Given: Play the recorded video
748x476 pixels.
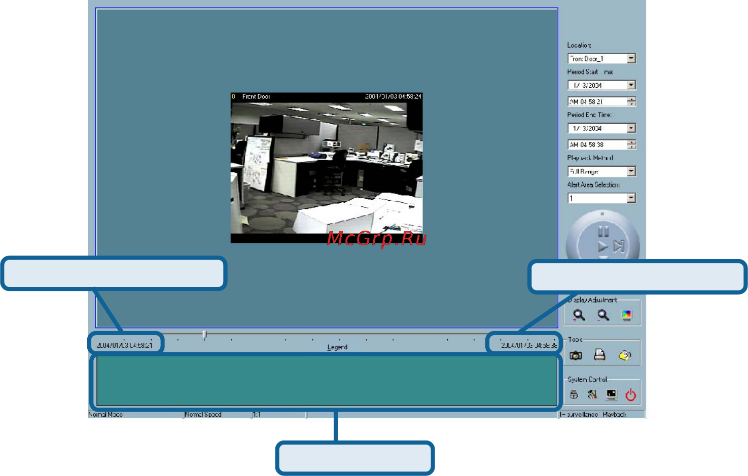Looking at the screenshot, I should pos(602,247).
